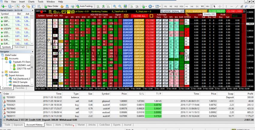Open the Search magnifier icon

246,7
